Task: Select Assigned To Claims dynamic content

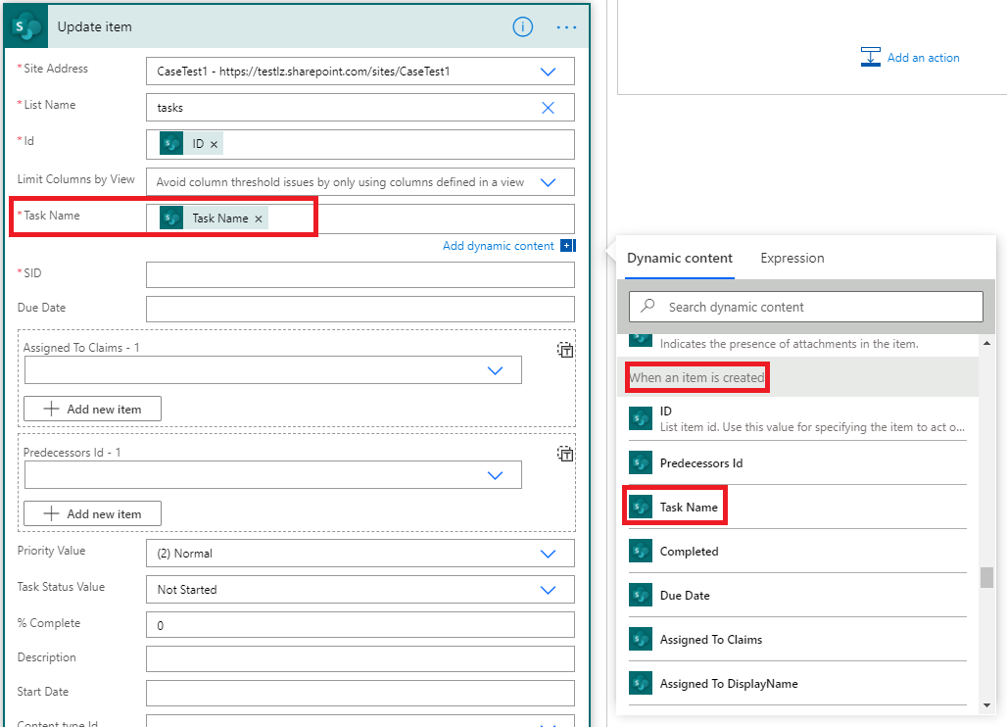Action: 797,640
